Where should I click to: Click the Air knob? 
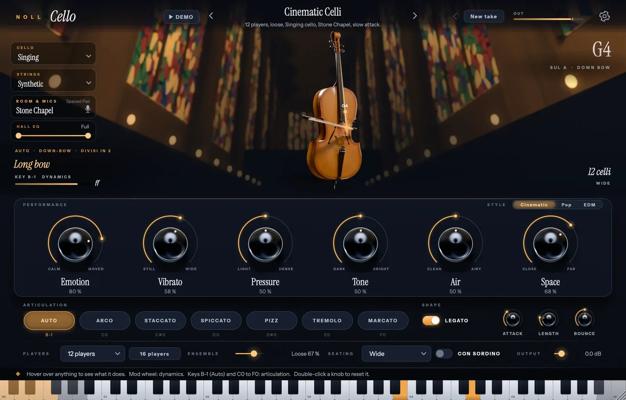pyautogui.click(x=455, y=244)
